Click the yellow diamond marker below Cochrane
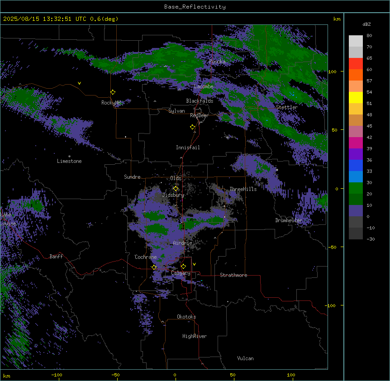390x381 pixels. tap(154, 267)
